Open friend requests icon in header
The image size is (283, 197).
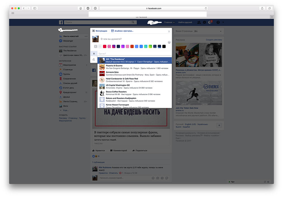click(x=199, y=22)
